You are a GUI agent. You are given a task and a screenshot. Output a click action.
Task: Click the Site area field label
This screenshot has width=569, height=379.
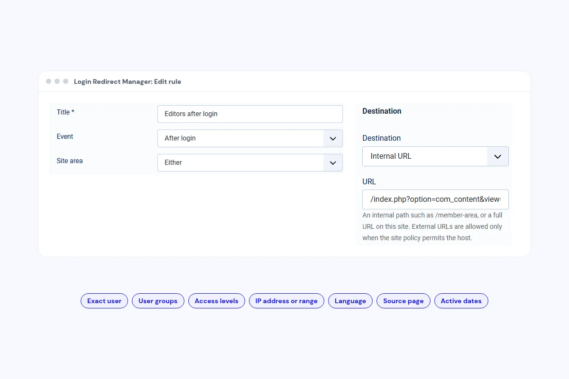pyautogui.click(x=70, y=161)
